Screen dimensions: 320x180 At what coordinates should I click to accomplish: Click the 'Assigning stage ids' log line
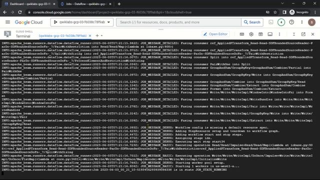click(x=106, y=138)
